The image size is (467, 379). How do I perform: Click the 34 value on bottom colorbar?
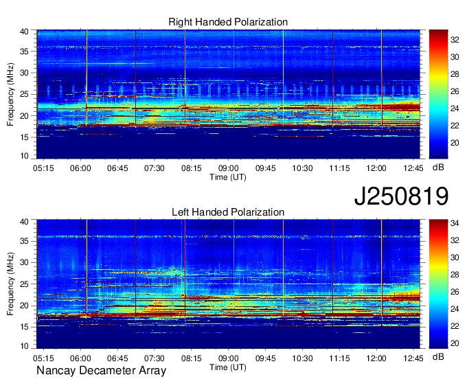click(455, 222)
